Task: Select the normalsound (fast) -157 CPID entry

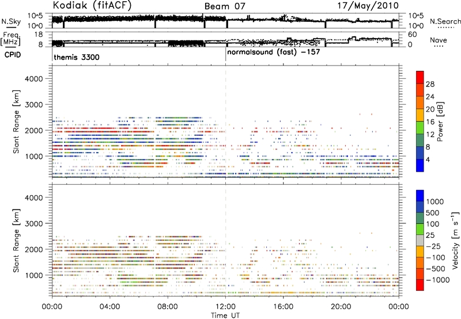Action: pyautogui.click(x=273, y=52)
